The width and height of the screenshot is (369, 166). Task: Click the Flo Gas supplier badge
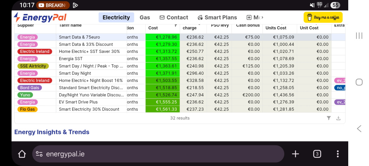pyautogui.click(x=27, y=109)
